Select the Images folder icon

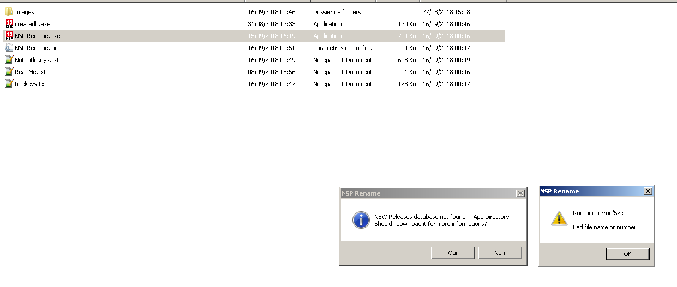pyautogui.click(x=9, y=12)
